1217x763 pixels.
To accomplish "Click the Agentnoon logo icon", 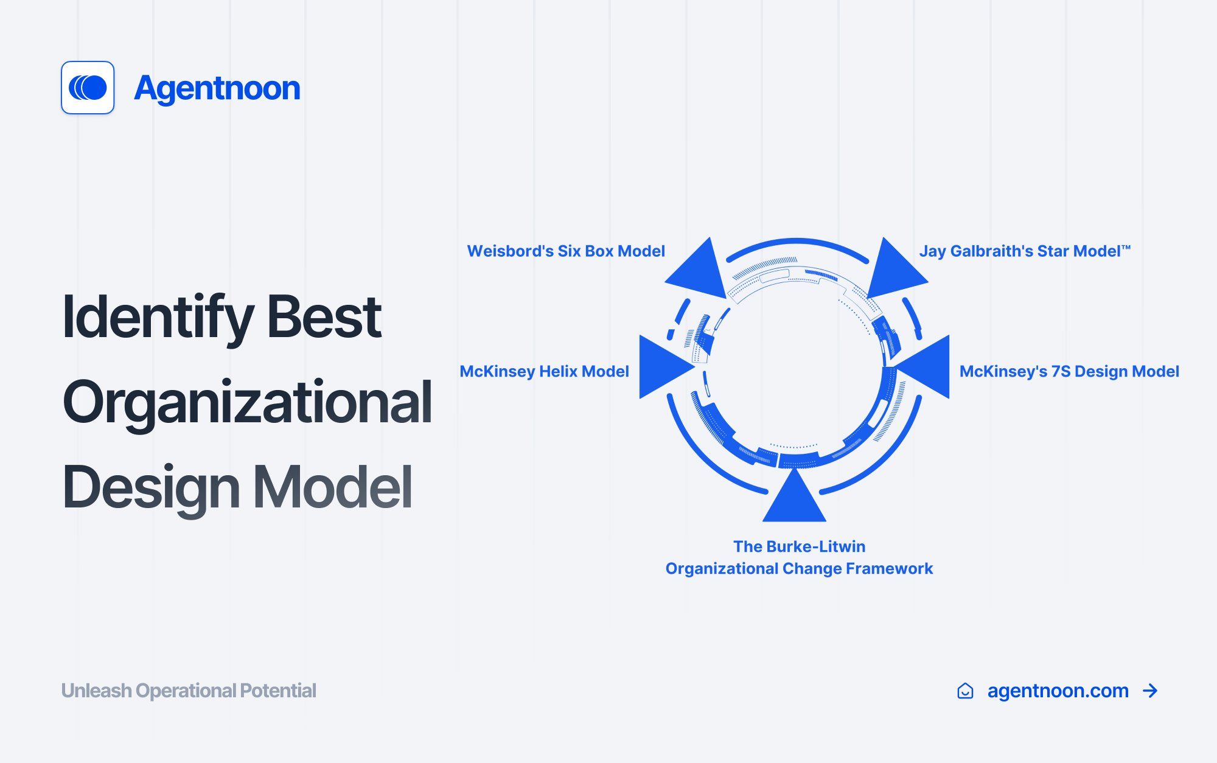I will coord(89,86).
